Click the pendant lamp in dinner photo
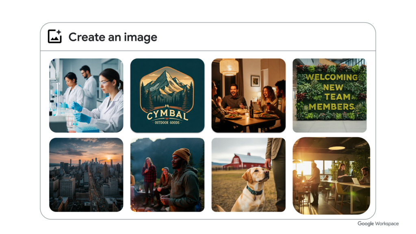 [x=229, y=67]
